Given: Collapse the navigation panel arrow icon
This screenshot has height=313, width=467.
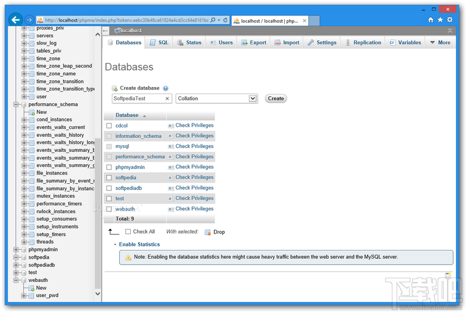Looking at the screenshot, I should [106, 30].
